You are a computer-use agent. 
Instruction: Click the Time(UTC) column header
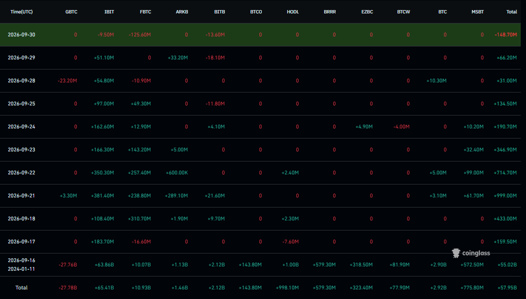[22, 11]
